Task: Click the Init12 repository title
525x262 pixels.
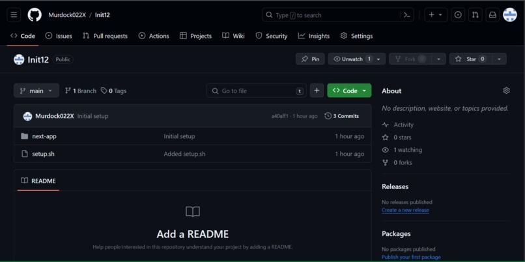Action: coord(38,60)
